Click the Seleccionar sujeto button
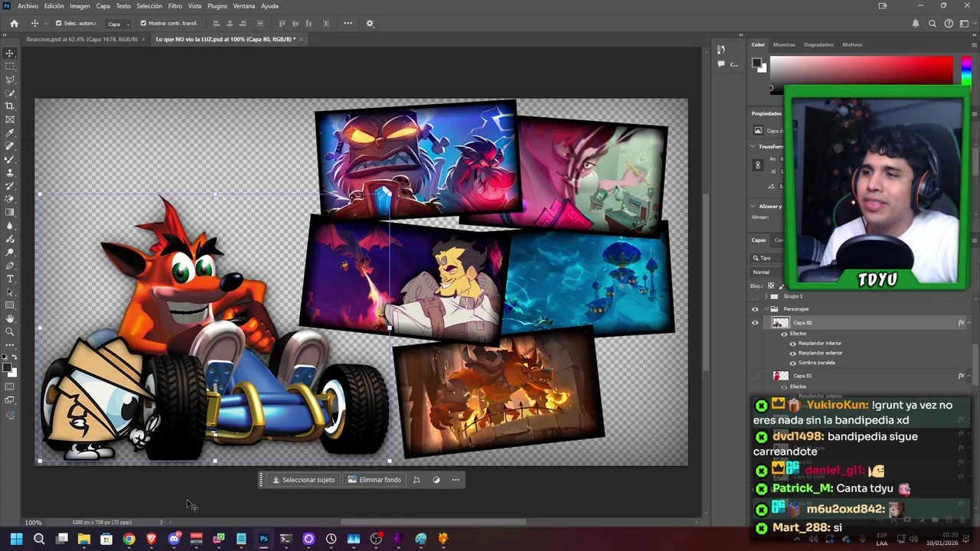 click(304, 480)
